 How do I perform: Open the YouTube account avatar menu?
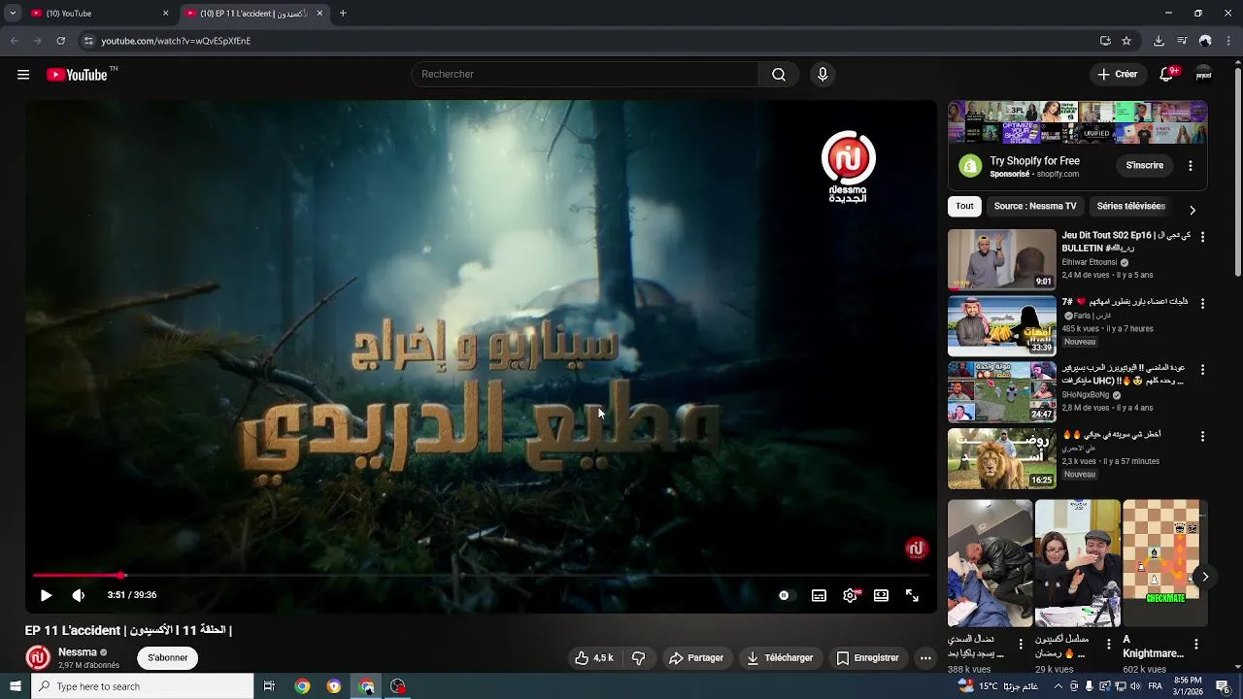tap(1204, 75)
